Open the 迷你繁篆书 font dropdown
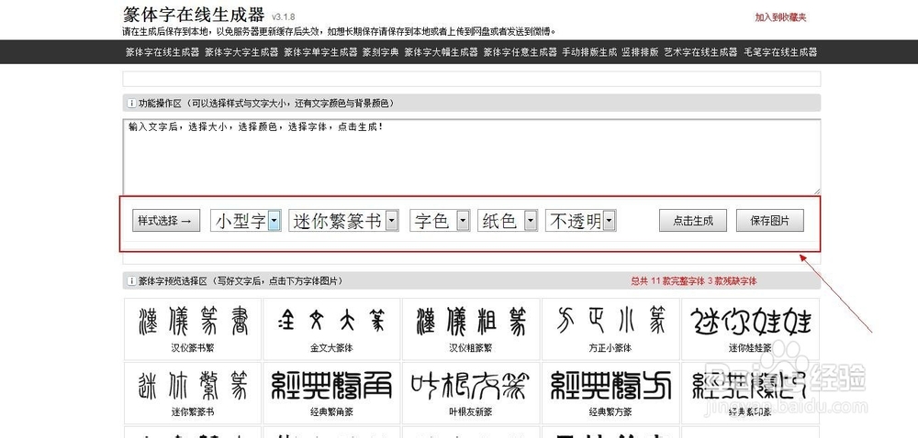 (343, 221)
